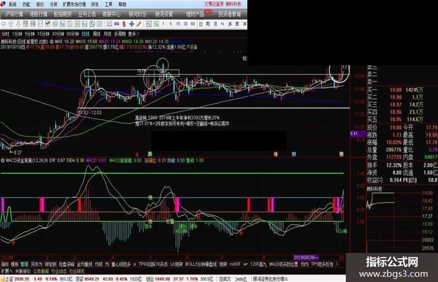Select the 60-minute period toolbar button
This screenshot has height=282, width=438.
(193, 24)
